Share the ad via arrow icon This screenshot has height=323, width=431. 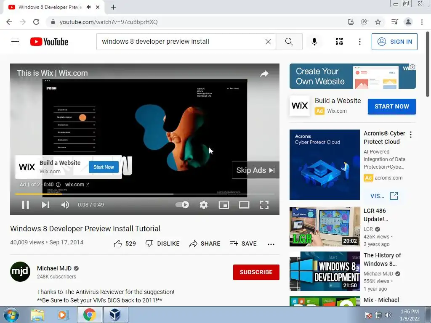264,74
